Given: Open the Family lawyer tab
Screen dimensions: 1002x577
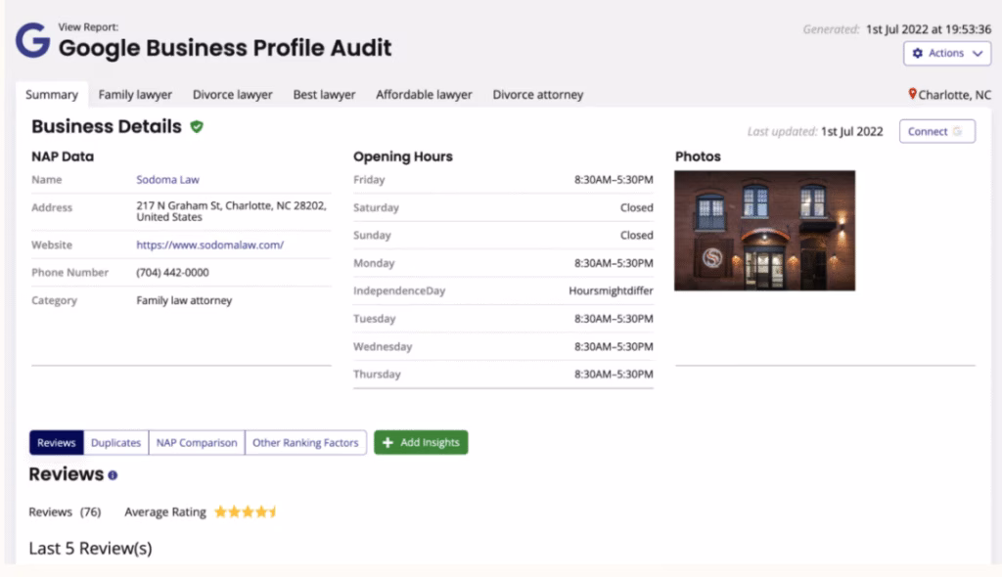Looking at the screenshot, I should (135, 94).
